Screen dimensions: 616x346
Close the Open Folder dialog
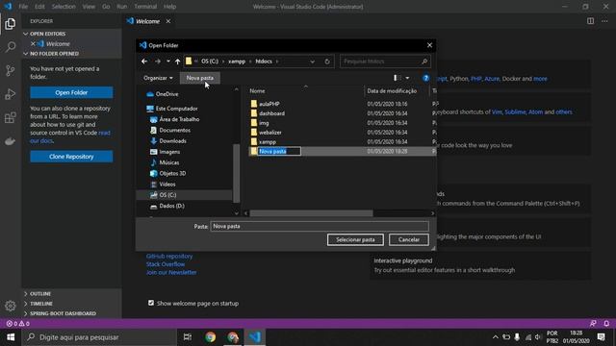(x=429, y=45)
